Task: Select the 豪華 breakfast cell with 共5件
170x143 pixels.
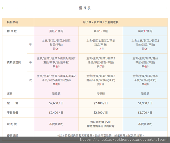Action: pos(101,45)
